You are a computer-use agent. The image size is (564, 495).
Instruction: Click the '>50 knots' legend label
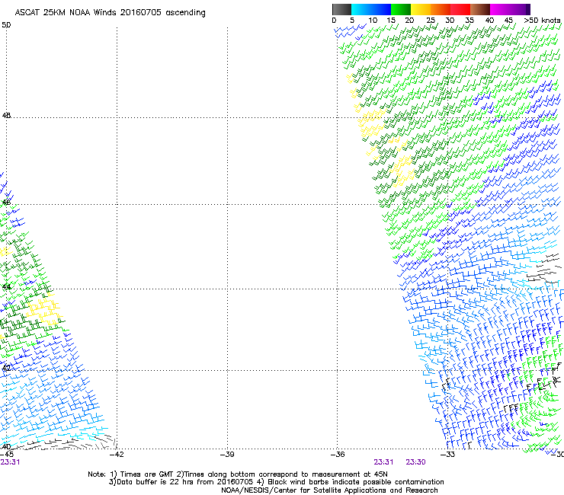click(x=543, y=21)
